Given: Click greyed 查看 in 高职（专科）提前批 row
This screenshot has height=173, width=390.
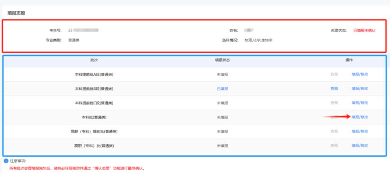Looking at the screenshot, I should [x=334, y=131].
